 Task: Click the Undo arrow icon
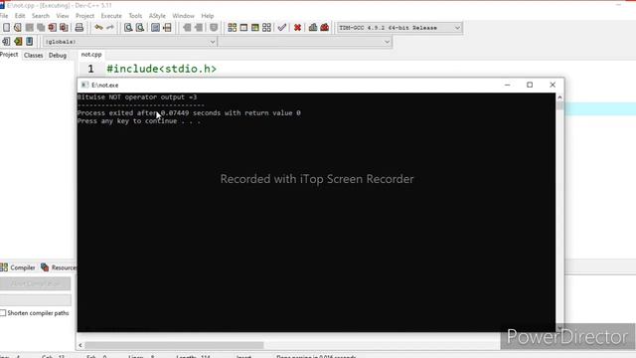tap(98, 28)
